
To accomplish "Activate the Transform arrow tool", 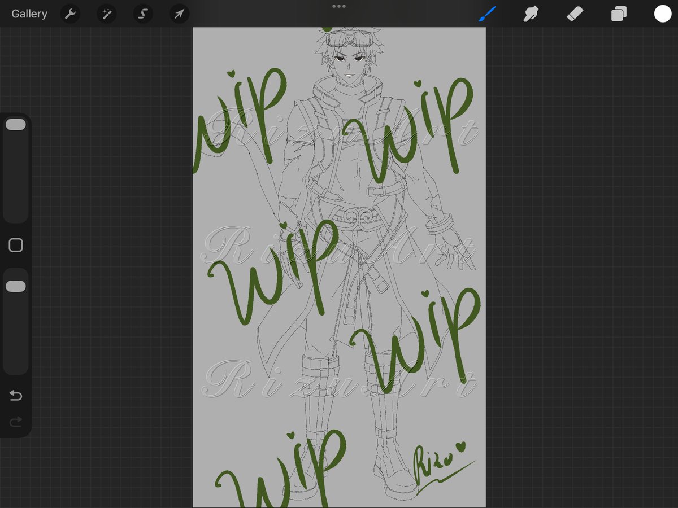I will point(179,14).
